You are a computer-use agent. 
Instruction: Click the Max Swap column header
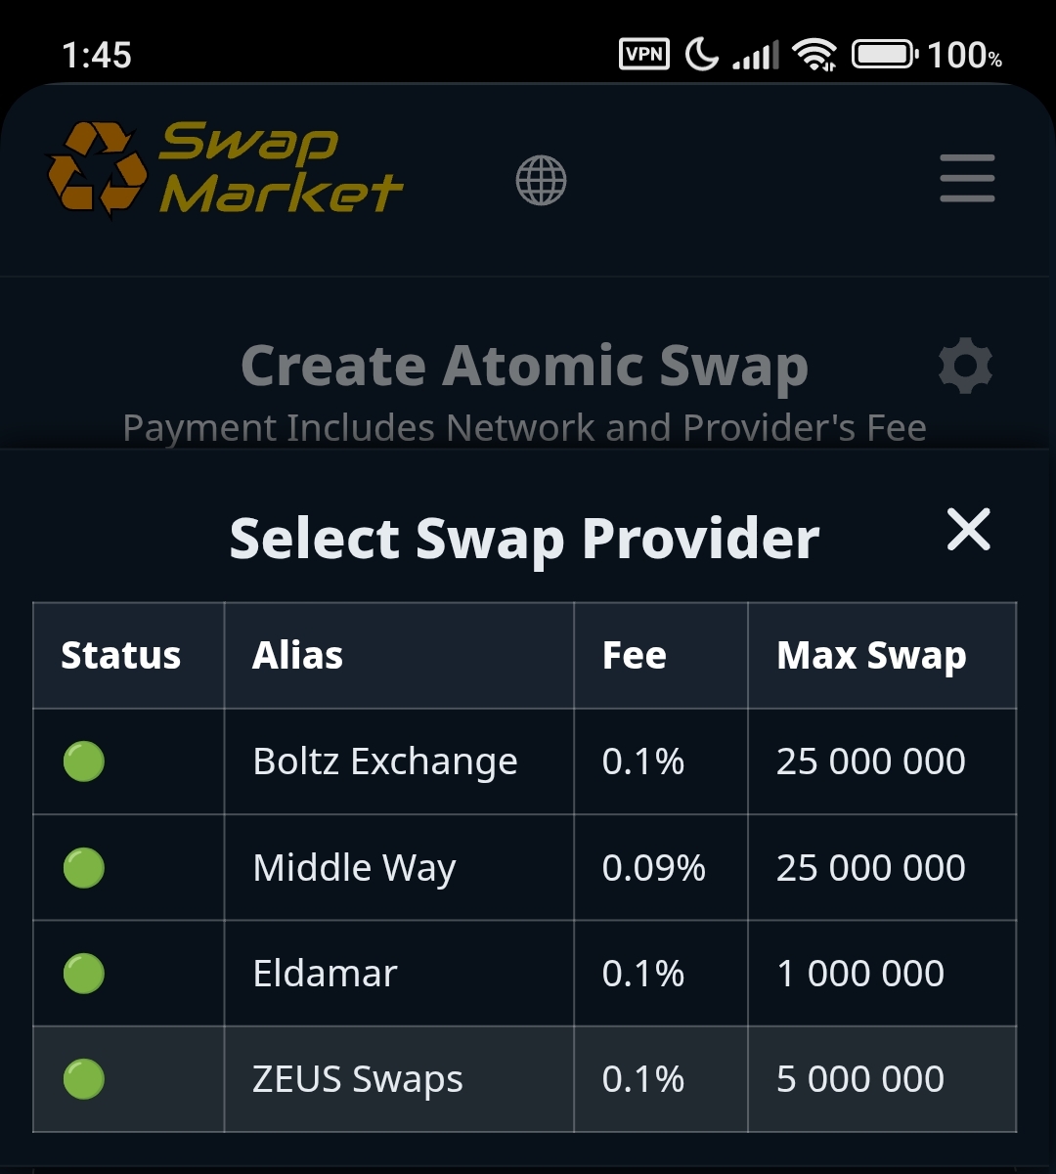pos(871,655)
